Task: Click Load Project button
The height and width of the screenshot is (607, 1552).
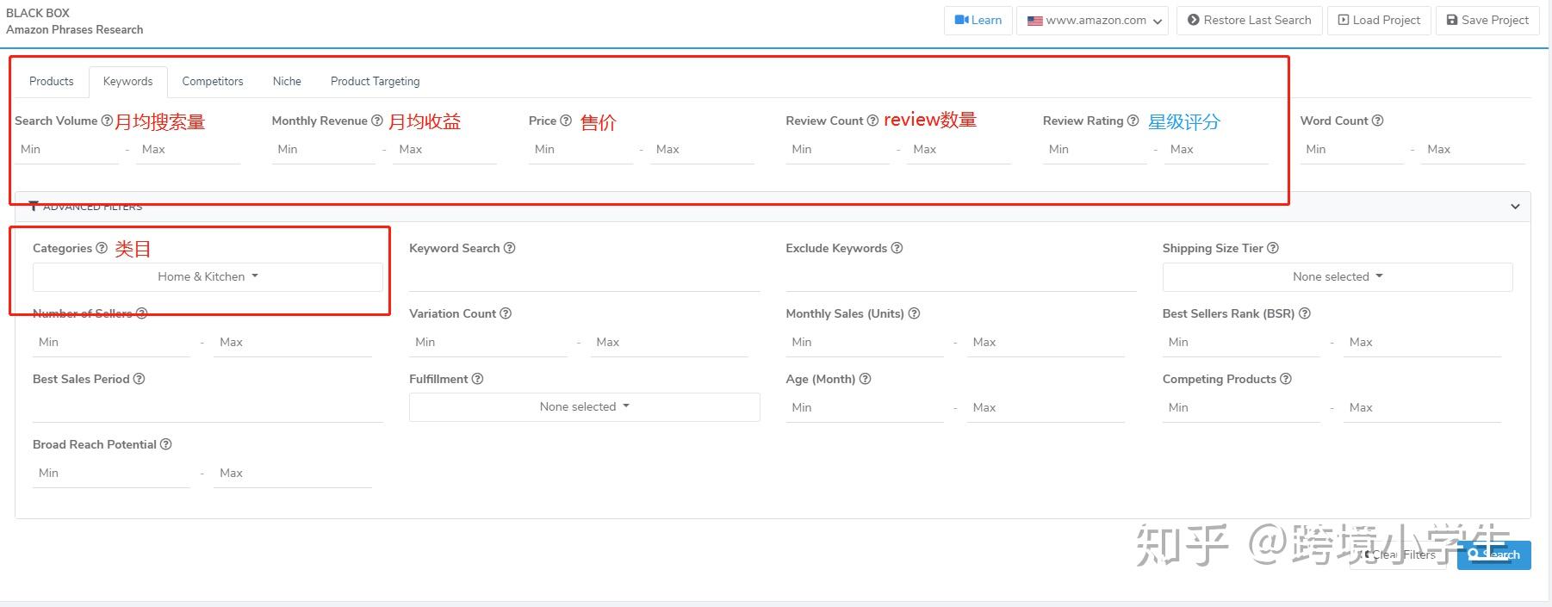Action: click(x=1379, y=21)
